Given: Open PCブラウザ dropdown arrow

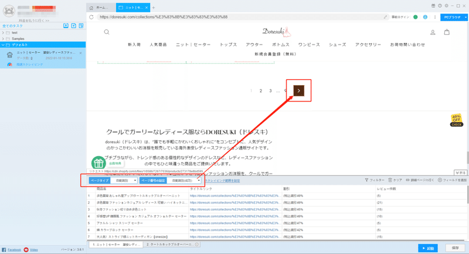Looking at the screenshot, I should (465, 18).
